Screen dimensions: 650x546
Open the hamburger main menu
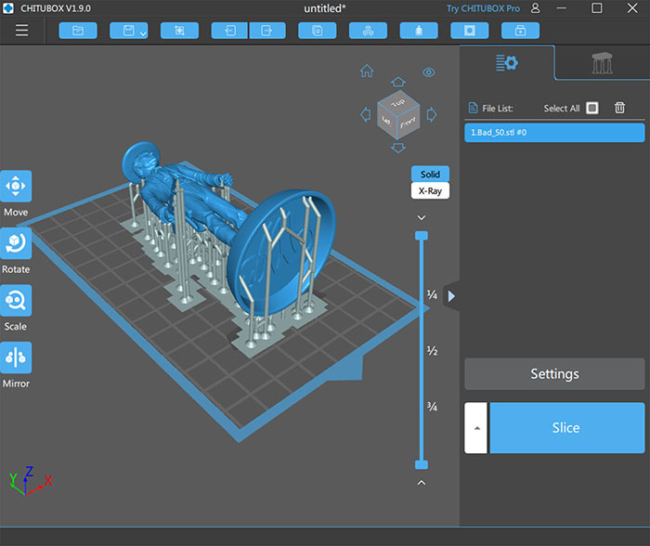pos(21,31)
